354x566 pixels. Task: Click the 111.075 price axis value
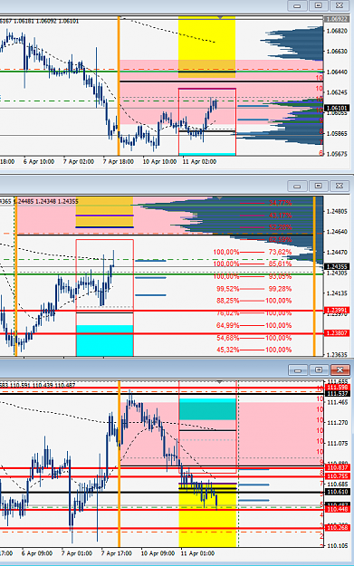(x=338, y=443)
